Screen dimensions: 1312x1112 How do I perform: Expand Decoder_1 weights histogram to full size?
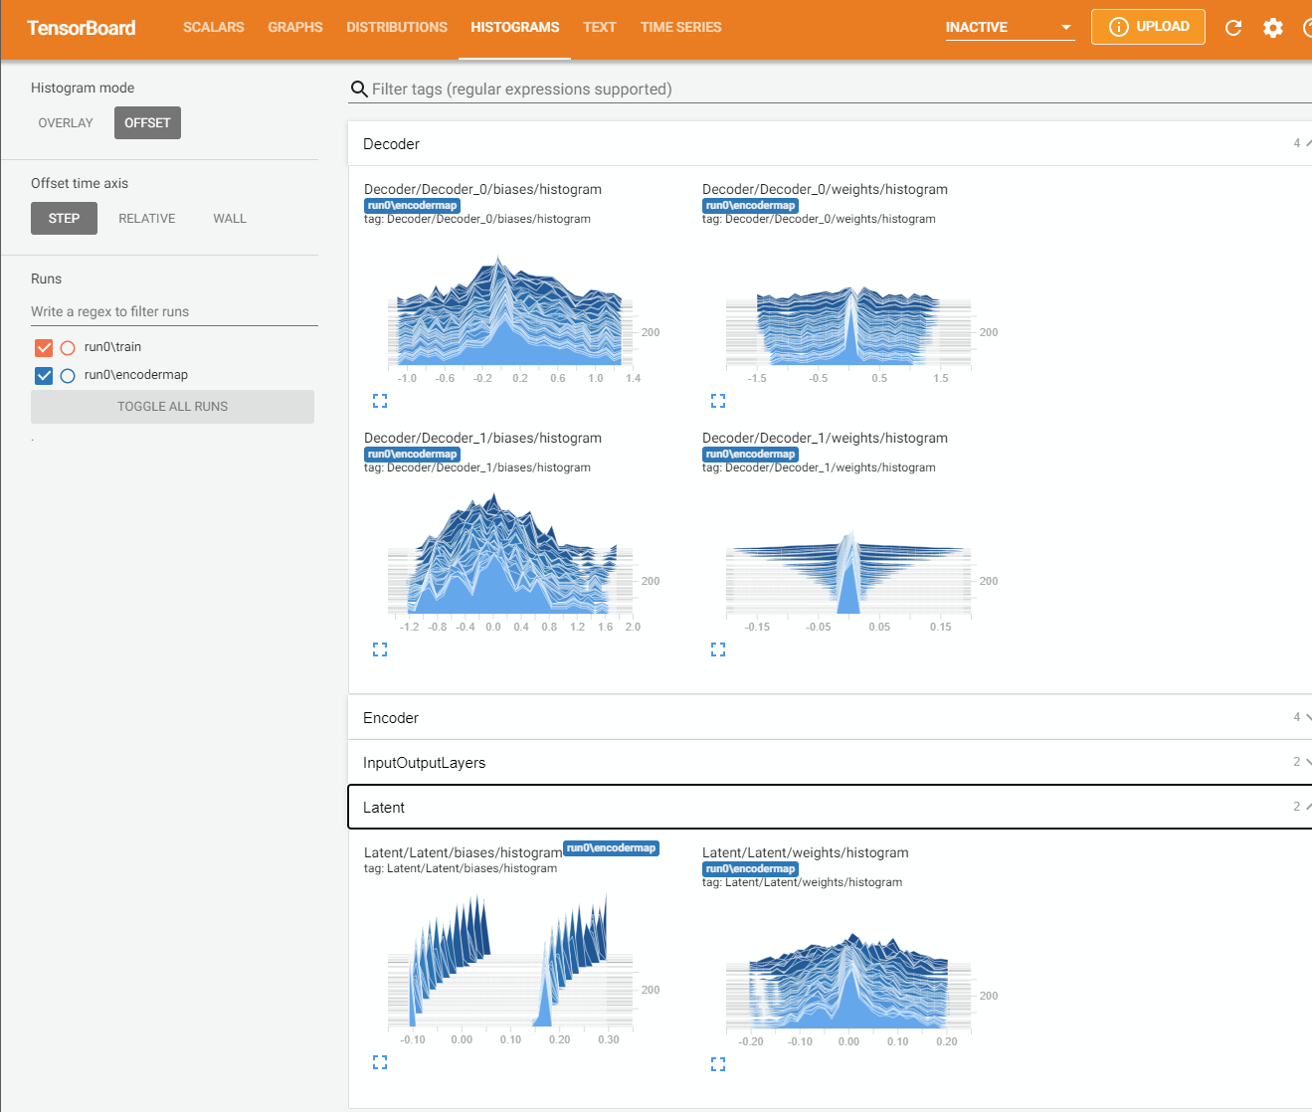click(718, 649)
